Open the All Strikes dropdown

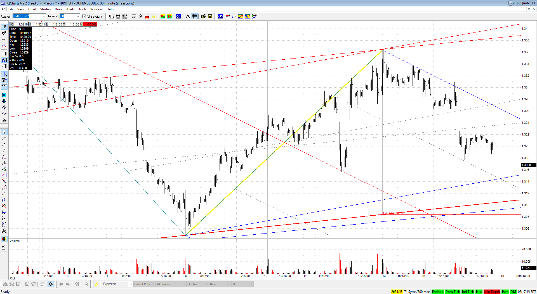coord(171,284)
